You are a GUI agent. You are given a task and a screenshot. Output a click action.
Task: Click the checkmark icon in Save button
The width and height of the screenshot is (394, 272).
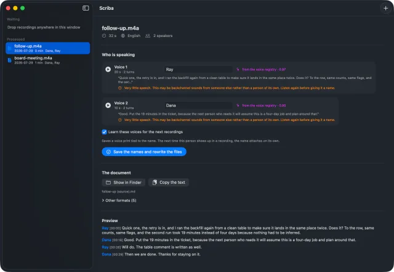108,152
